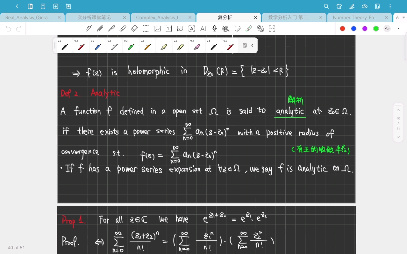Image resolution: width=407 pixels, height=254 pixels.
Task: Go back with the left arrow
Action: coord(17,6)
